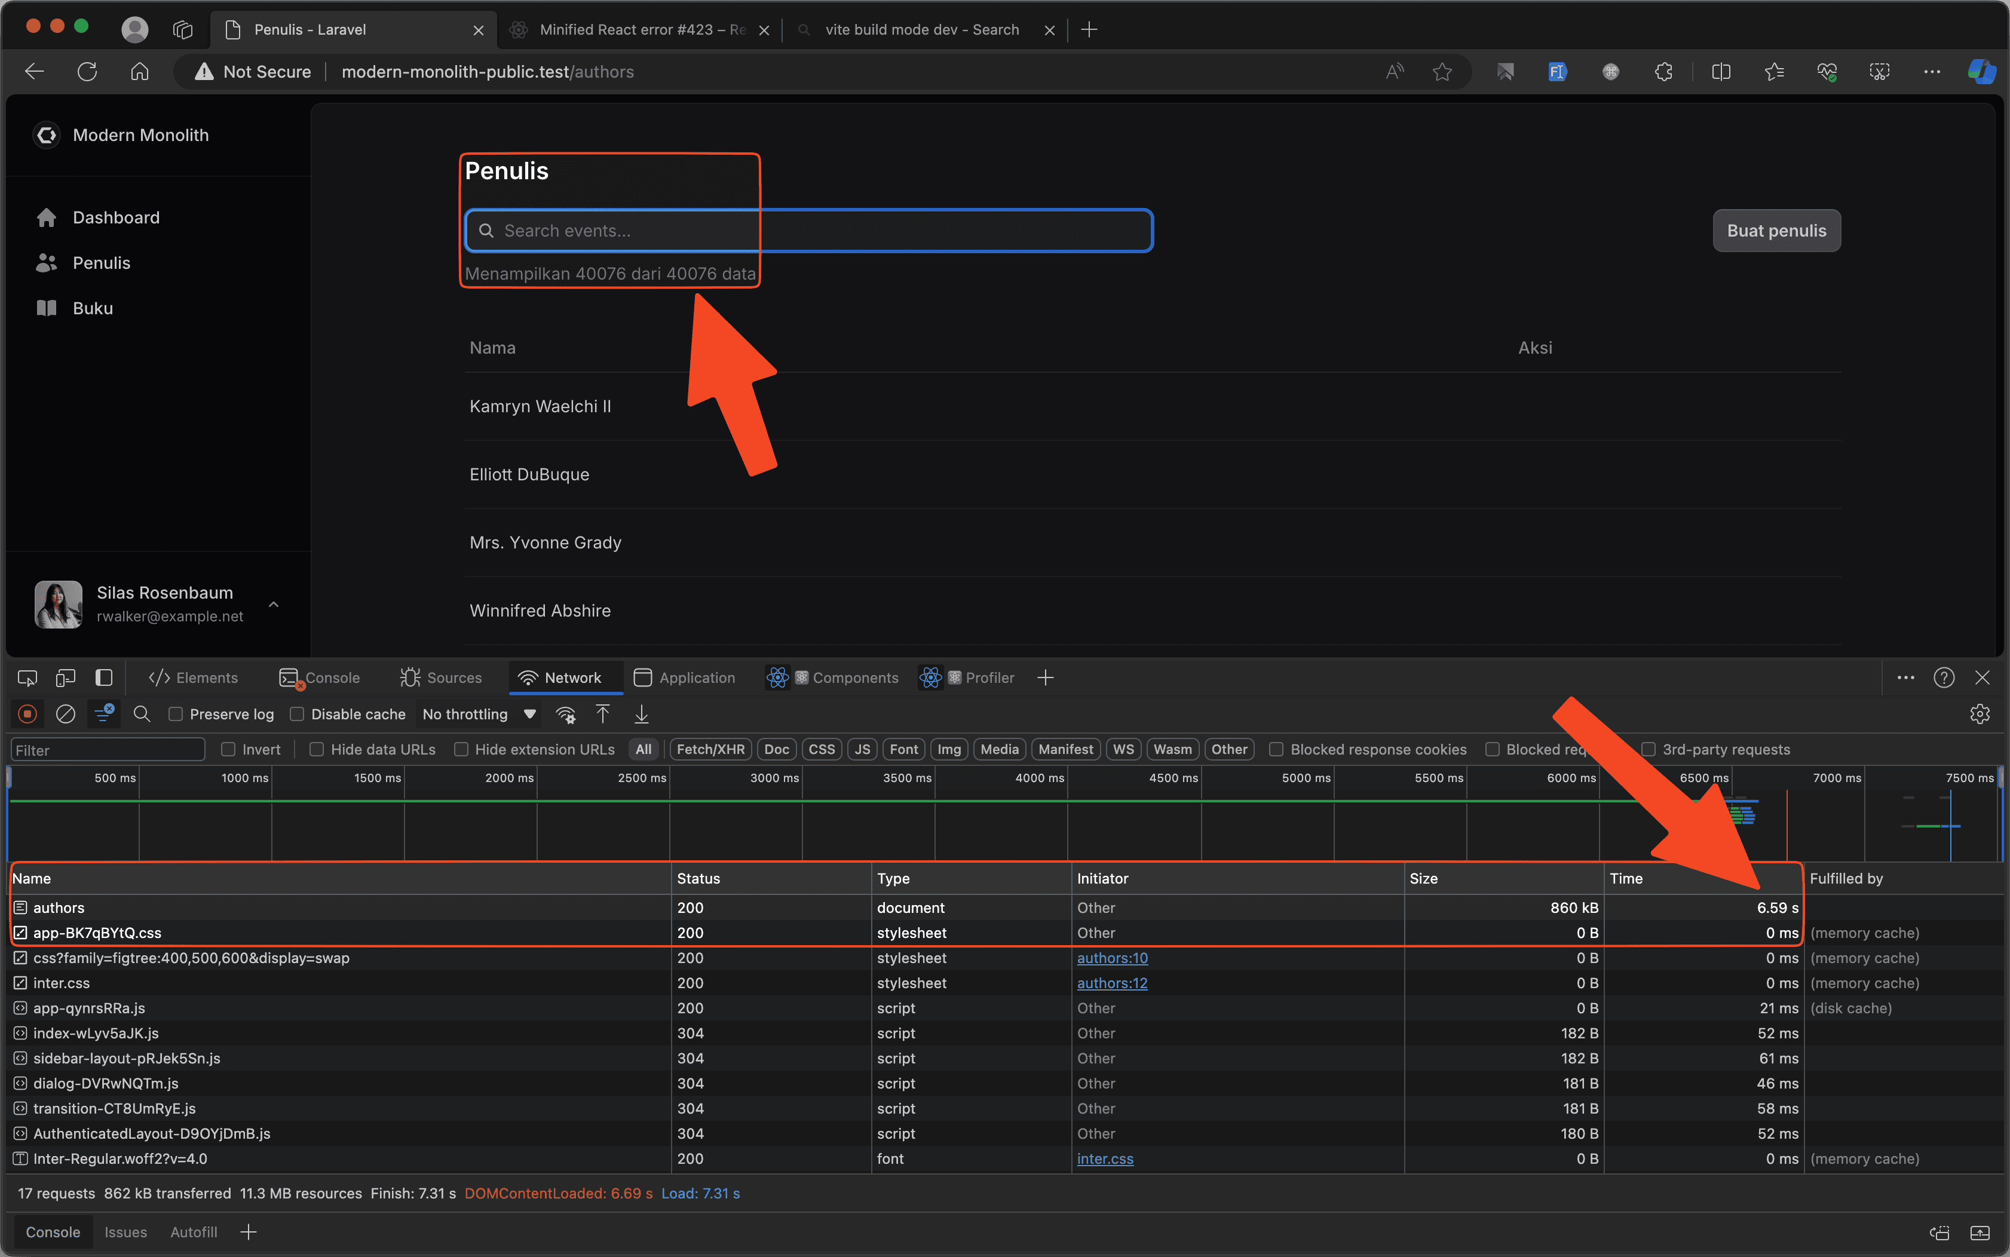This screenshot has height=1257, width=2010.
Task: Check Blocked response cookies
Action: pyautogui.click(x=1277, y=749)
